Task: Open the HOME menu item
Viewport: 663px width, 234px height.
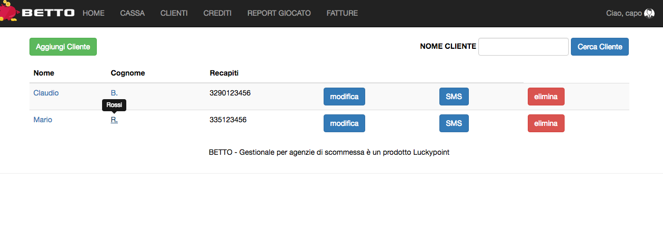Action: tap(94, 13)
